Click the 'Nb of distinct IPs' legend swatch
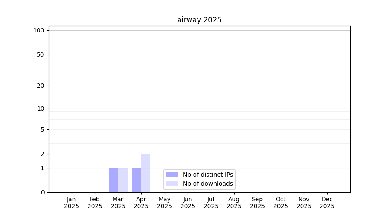This screenshot has width=389, height=216. point(172,175)
